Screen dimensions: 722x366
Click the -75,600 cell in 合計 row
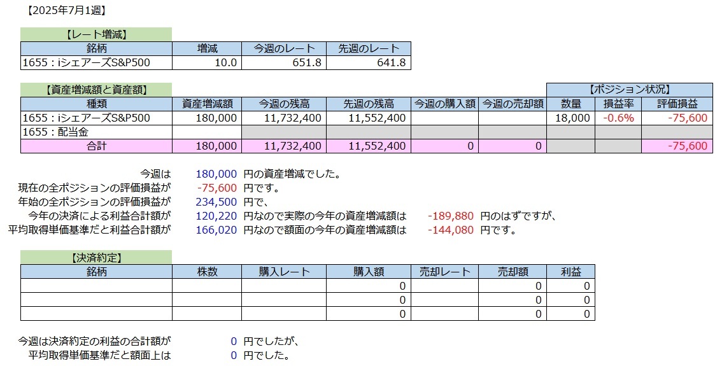point(677,146)
